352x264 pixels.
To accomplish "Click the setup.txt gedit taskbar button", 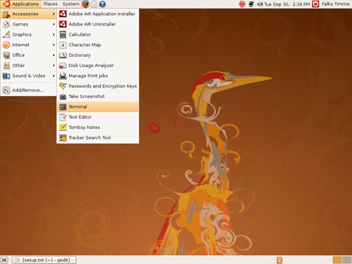I will coord(44,260).
